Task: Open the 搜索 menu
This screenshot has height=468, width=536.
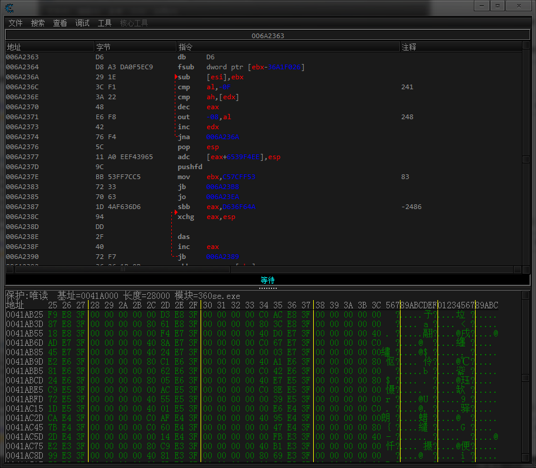Action: [x=38, y=23]
